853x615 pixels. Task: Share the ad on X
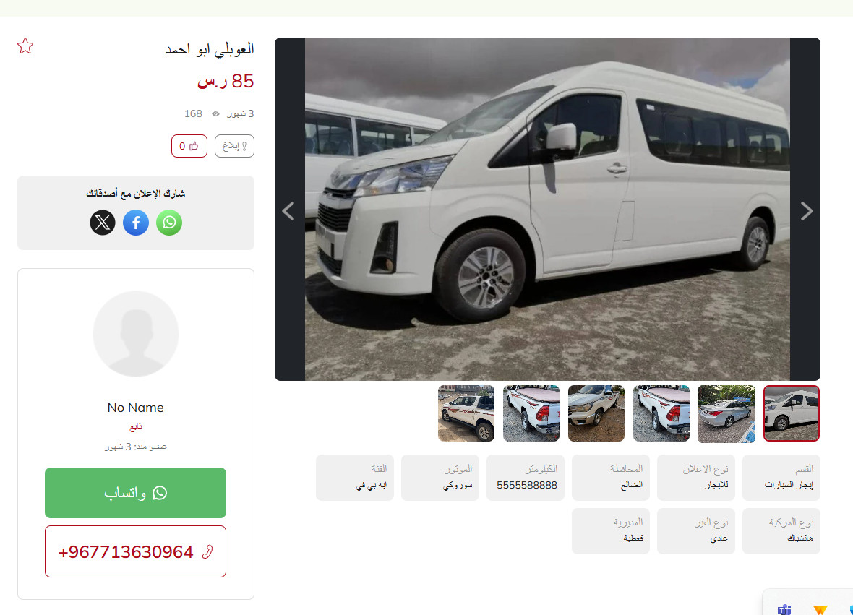[103, 223]
